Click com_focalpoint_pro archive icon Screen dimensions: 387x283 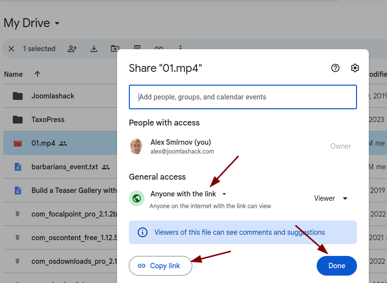17,214
